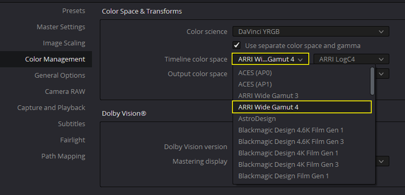Click the Color Space & Transforms heading
405x195 pixels.
[x=142, y=11]
